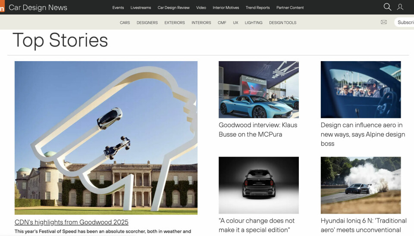Click the Top Stories heading
The height and width of the screenshot is (236, 414).
[60, 40]
